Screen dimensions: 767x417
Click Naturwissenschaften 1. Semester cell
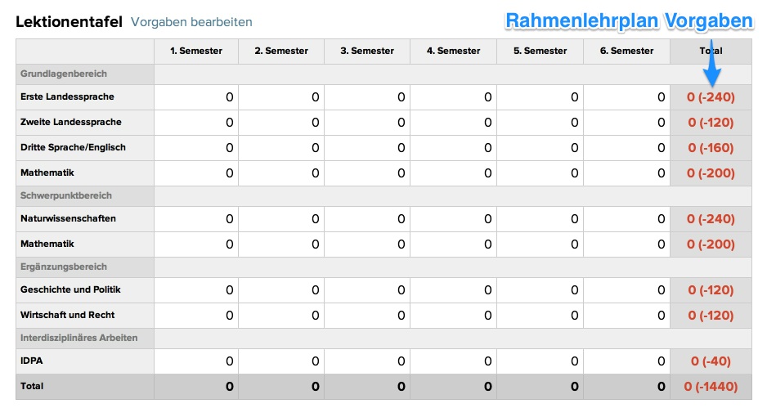tap(196, 219)
